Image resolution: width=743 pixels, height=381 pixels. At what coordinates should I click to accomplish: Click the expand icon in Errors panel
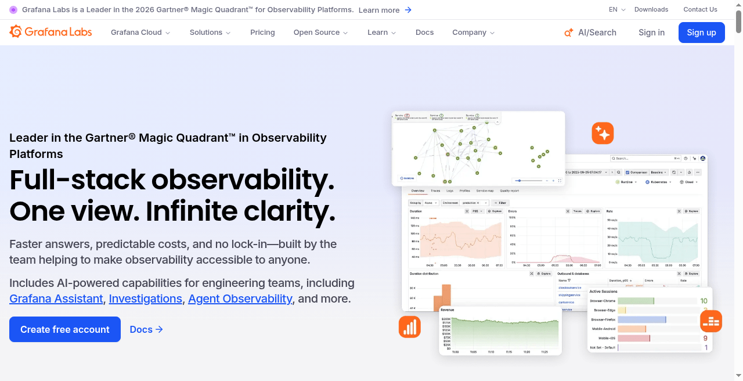click(568, 211)
